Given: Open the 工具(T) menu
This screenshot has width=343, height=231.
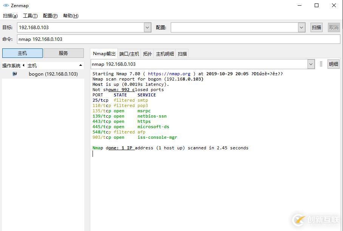Looking at the screenshot, I should coord(30,16).
